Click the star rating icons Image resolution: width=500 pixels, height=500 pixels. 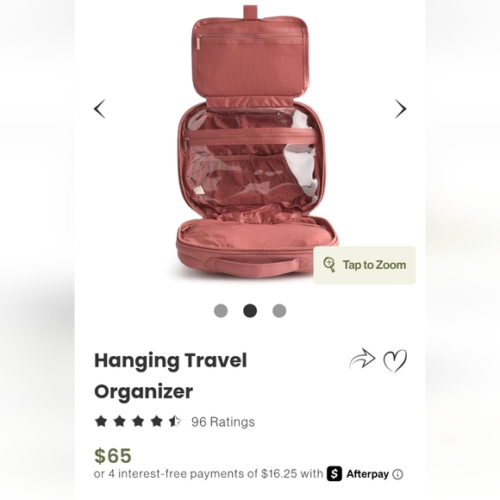pos(138,422)
